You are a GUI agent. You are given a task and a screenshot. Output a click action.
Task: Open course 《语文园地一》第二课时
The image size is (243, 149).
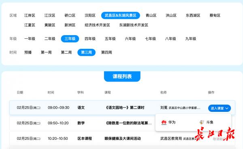click(x=125, y=107)
